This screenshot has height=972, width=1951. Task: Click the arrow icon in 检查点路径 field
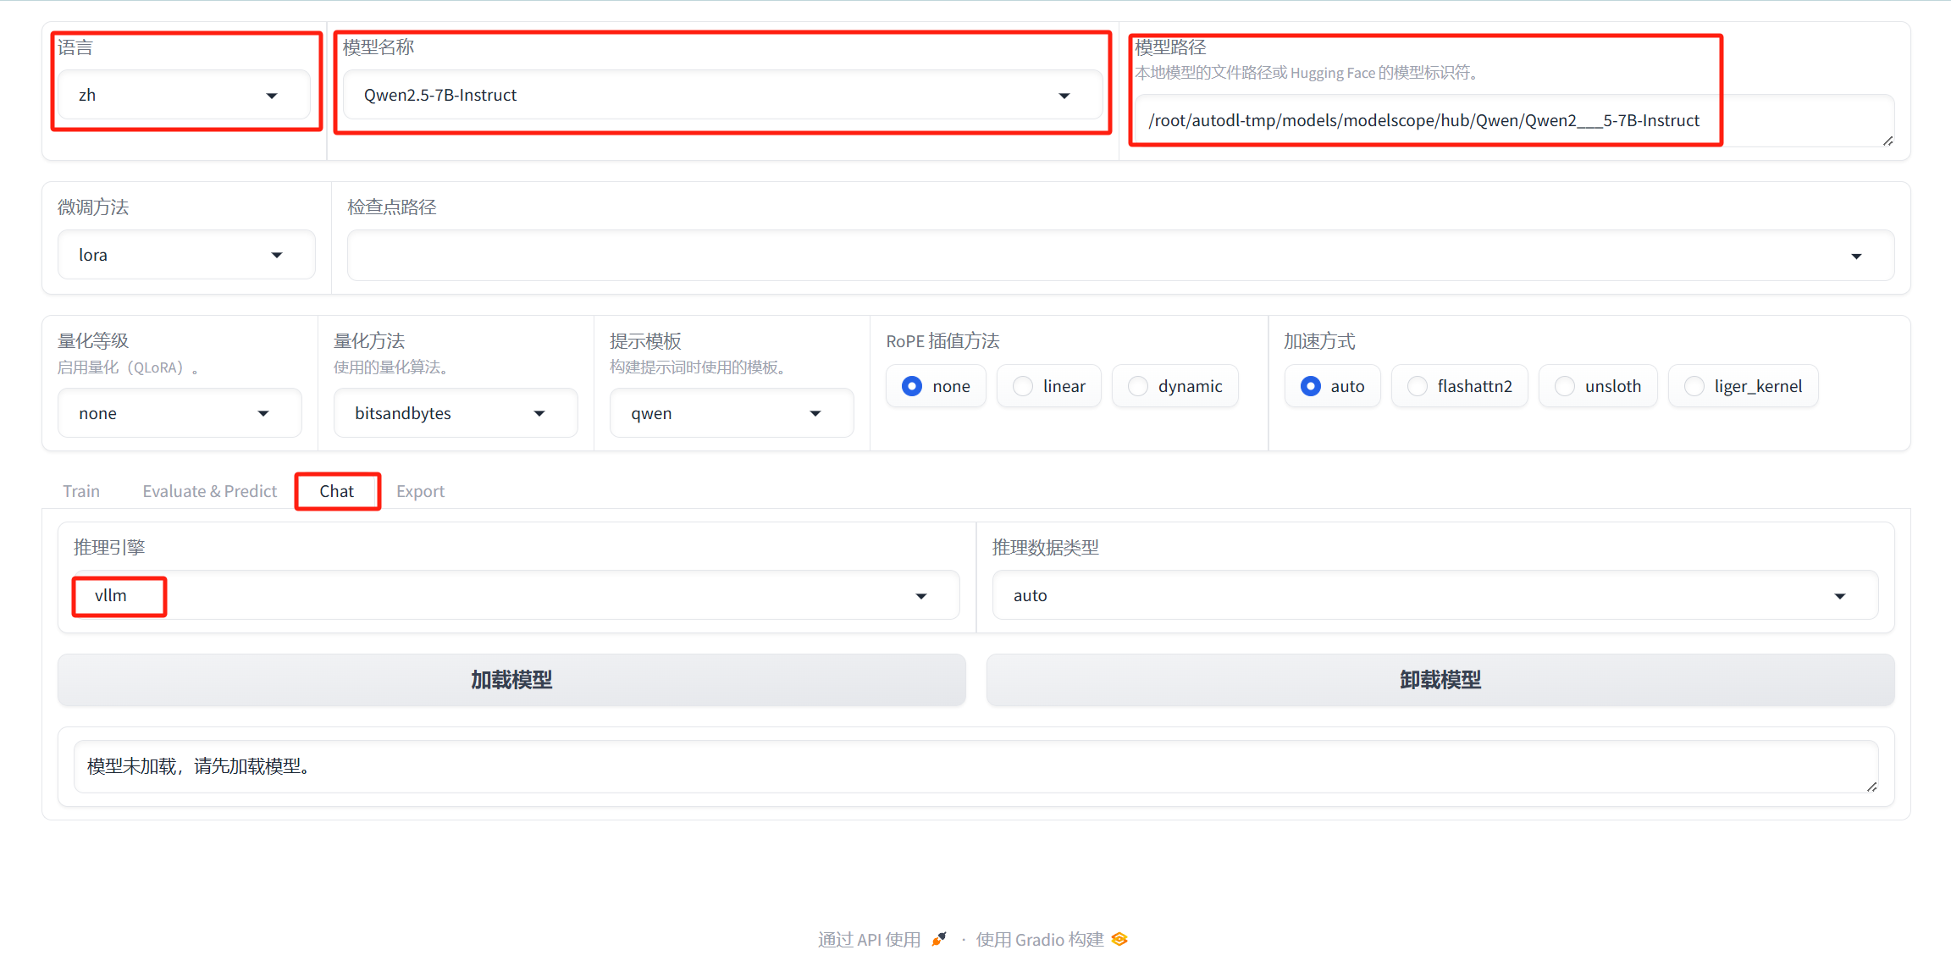1856,256
